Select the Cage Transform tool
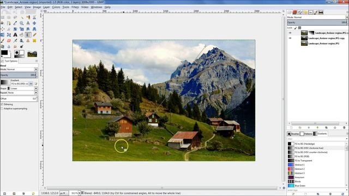Screen dimensions: 349x196 point(9,35)
